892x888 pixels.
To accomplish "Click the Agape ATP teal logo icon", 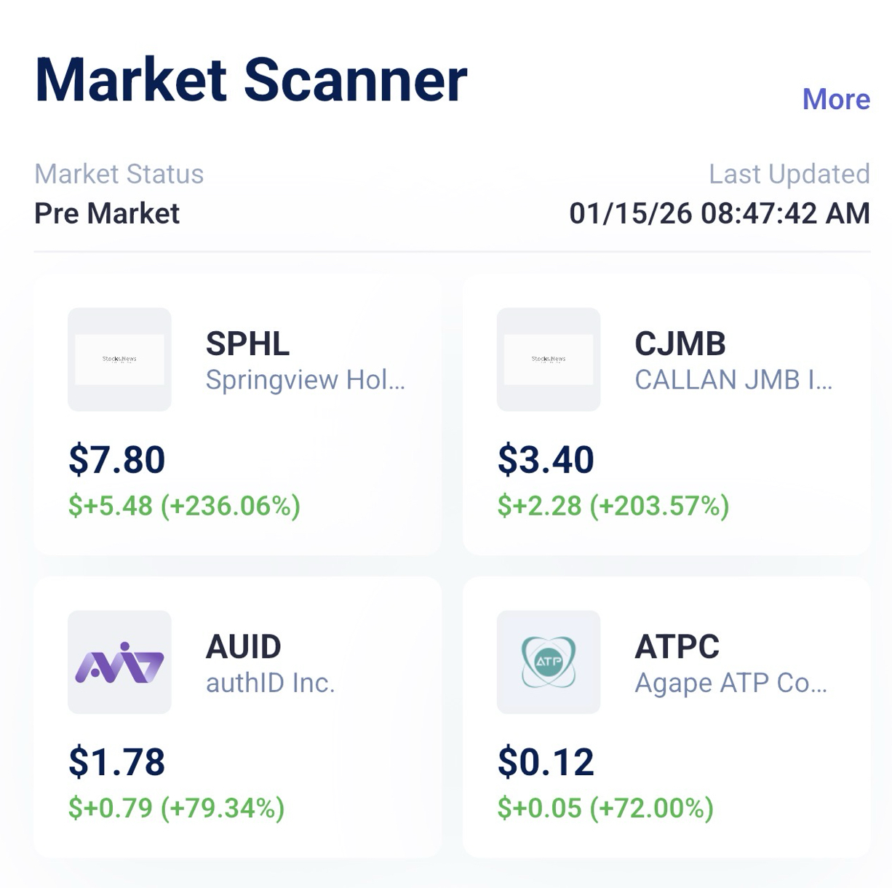I will point(549,662).
